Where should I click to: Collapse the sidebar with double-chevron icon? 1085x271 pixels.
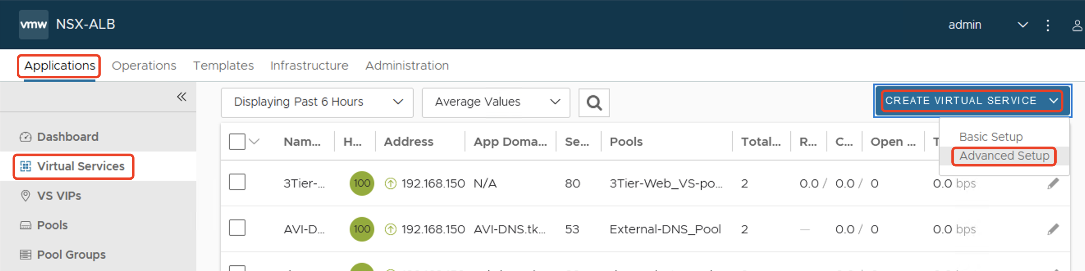pyautogui.click(x=181, y=97)
